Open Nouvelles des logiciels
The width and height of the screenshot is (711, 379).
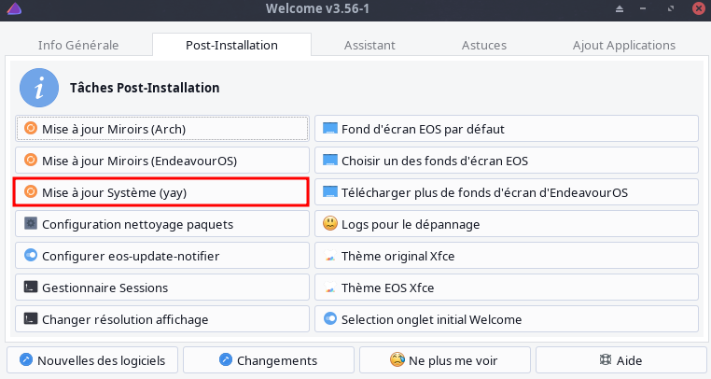tap(92, 359)
